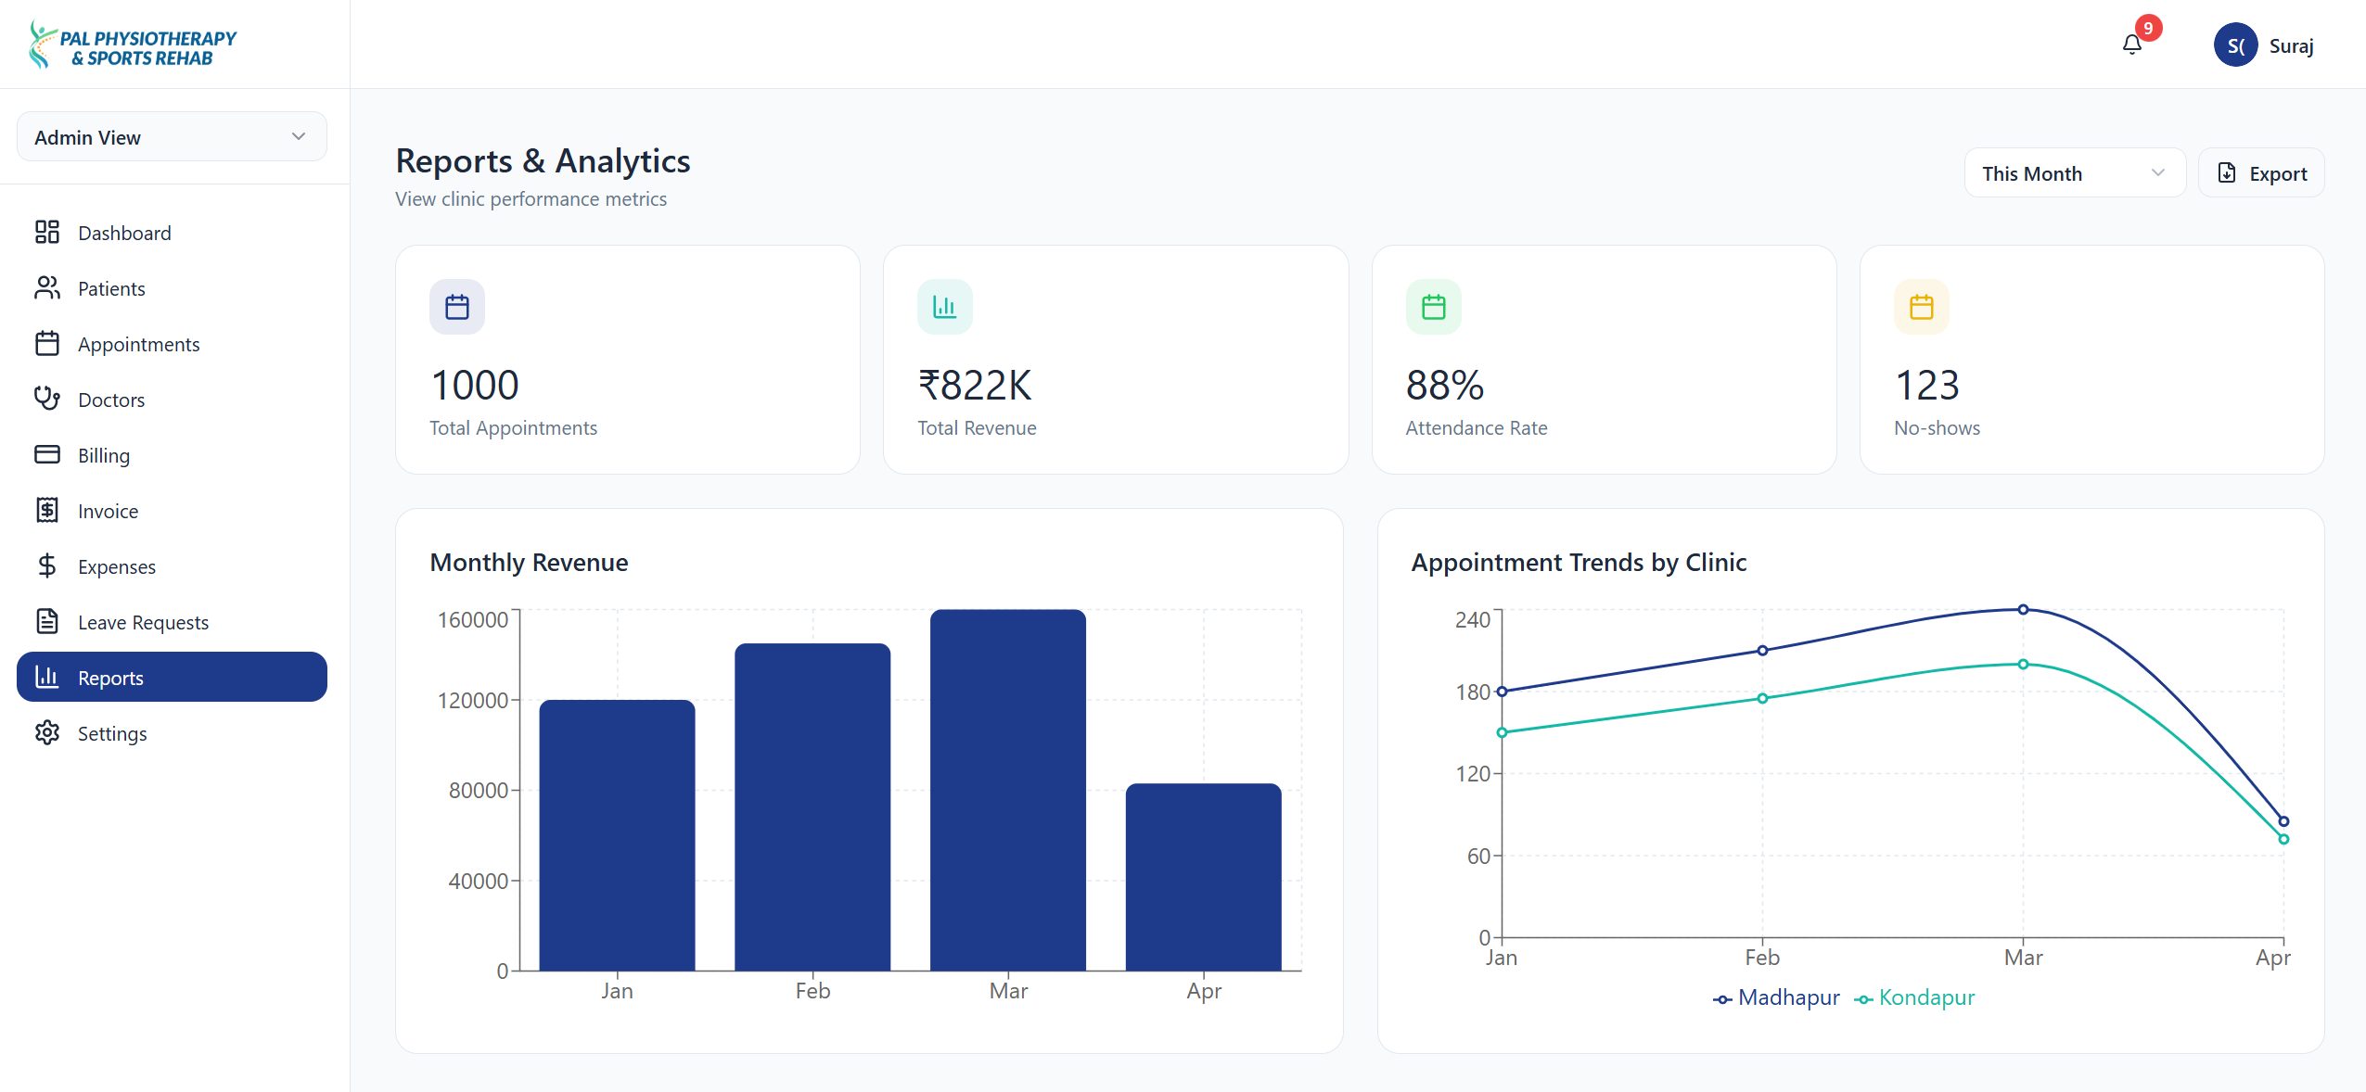Click the Total Appointments calendar icon

457,307
